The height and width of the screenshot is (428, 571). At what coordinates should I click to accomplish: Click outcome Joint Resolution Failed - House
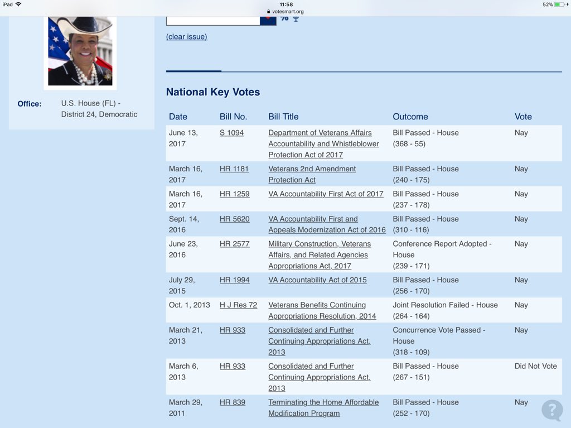(x=445, y=311)
